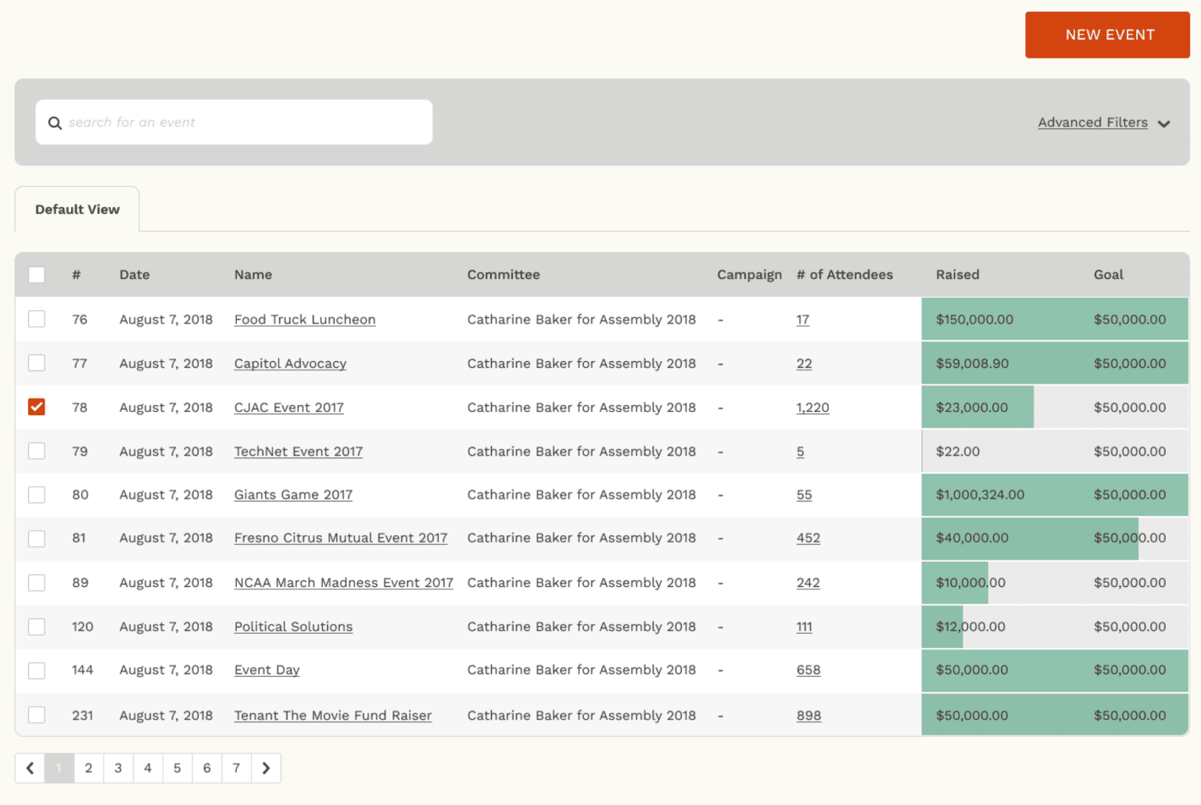Go to next page arrow

pos(266,768)
